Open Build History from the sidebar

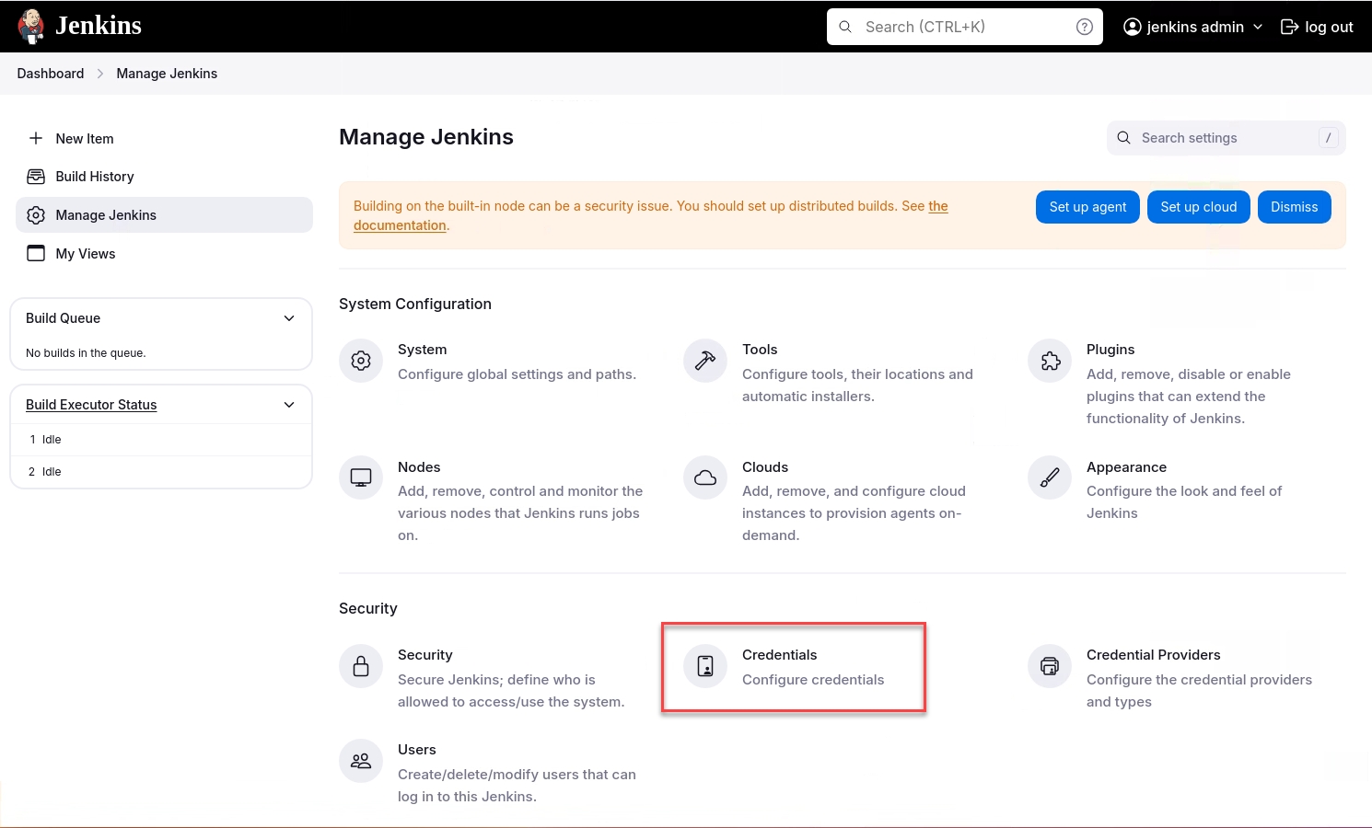(x=95, y=177)
